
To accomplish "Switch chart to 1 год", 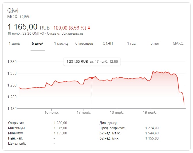I will (x=131, y=44).
